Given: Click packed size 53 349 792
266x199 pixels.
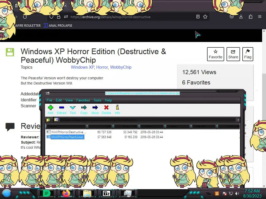Looking at the screenshot, I should [x=130, y=132].
